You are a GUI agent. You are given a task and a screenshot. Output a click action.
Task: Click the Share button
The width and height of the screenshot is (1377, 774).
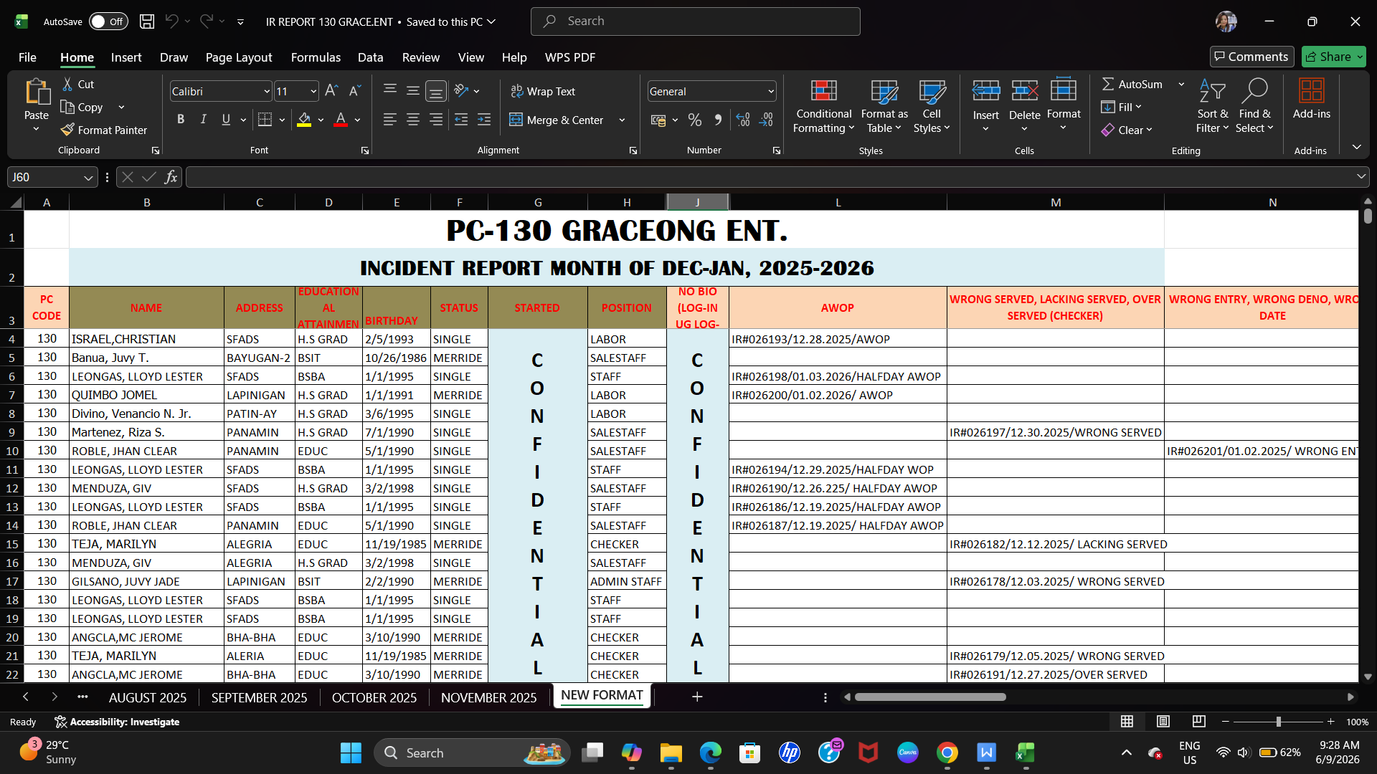coord(1334,57)
